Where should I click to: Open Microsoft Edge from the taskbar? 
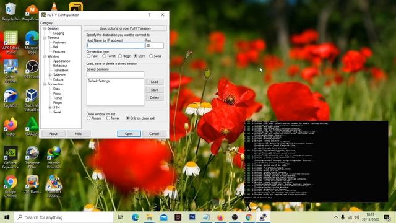135,217
